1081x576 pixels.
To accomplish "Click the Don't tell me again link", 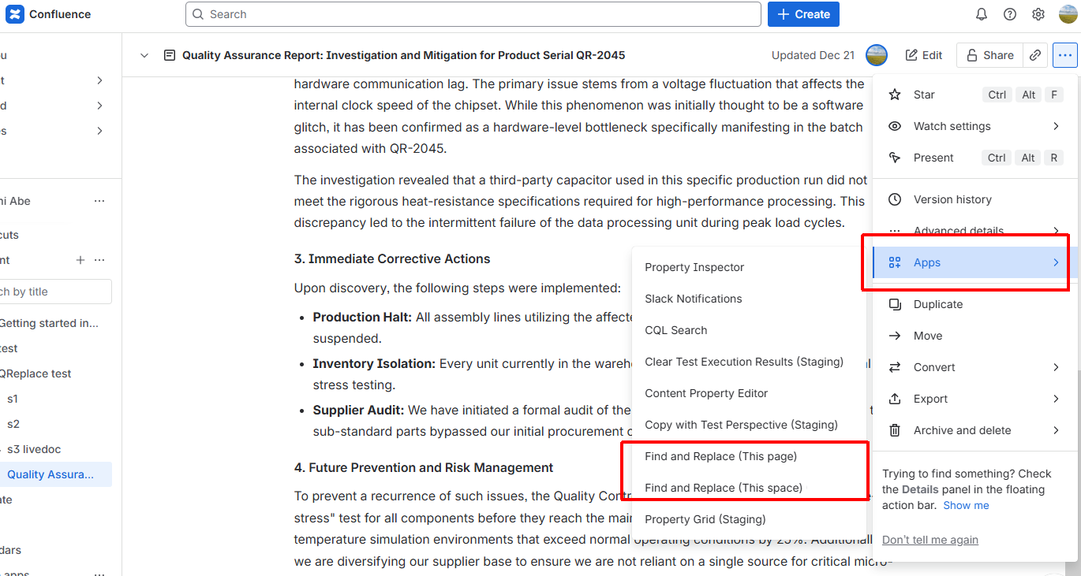I will [930, 540].
